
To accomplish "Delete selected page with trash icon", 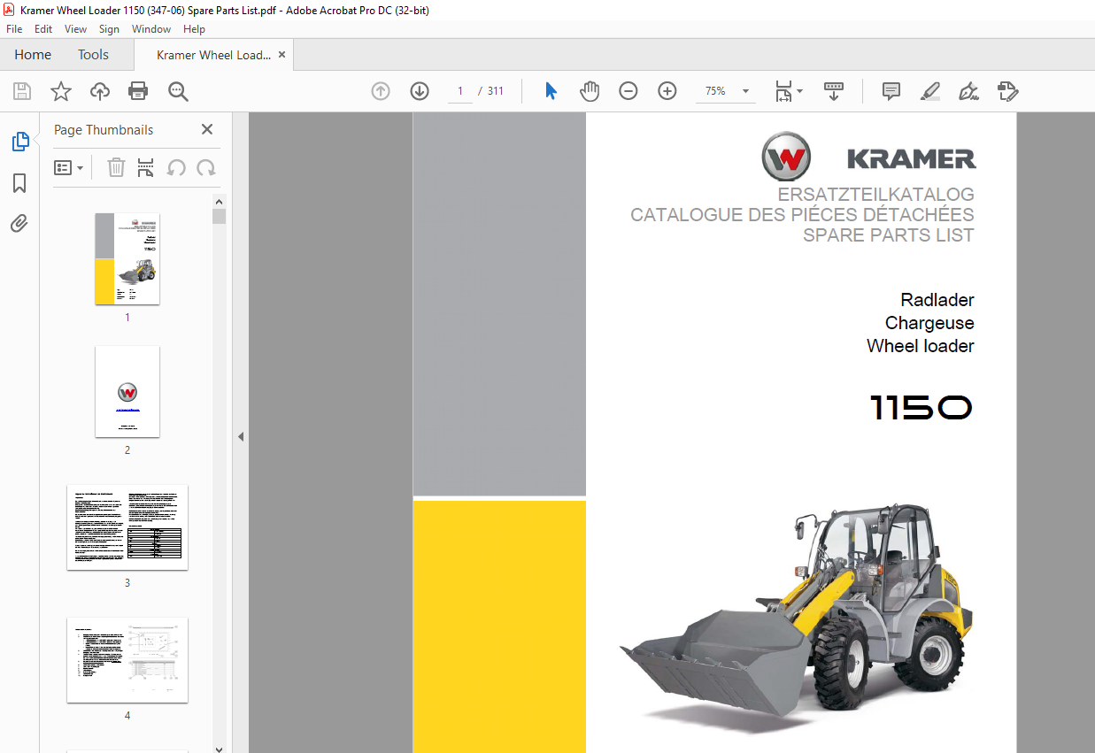I will (x=116, y=167).
